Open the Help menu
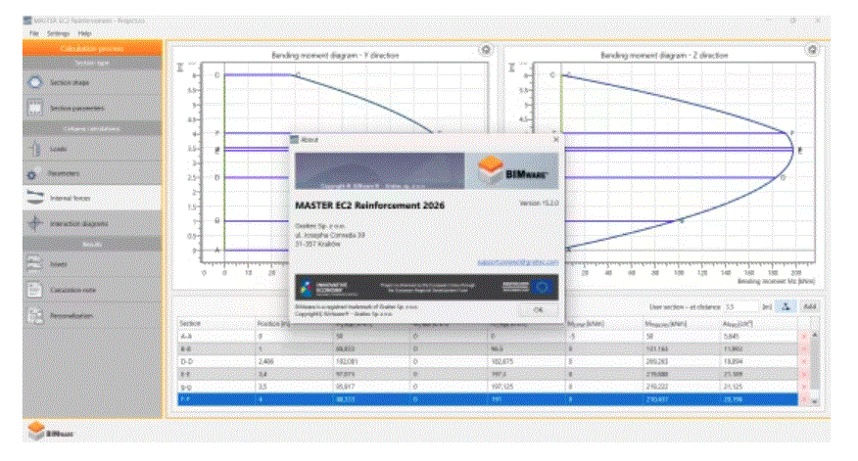The width and height of the screenshot is (858, 461). [x=84, y=33]
